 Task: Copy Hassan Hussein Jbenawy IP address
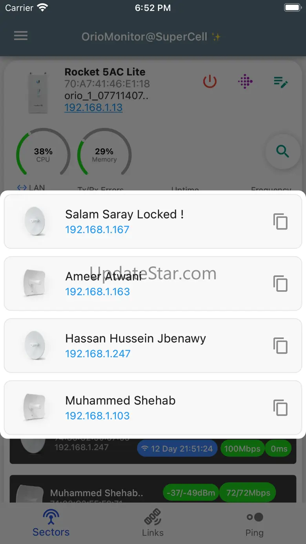coord(280,346)
